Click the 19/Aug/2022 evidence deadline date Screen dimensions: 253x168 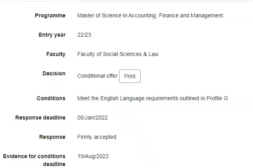[93, 156]
